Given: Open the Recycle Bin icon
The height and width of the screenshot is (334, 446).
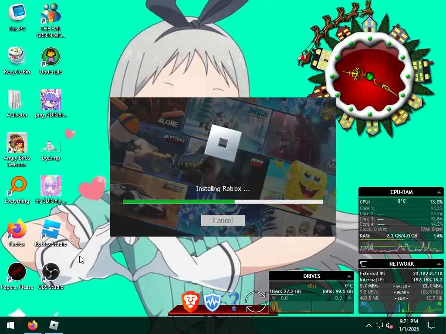Looking at the screenshot, I should [x=17, y=60].
